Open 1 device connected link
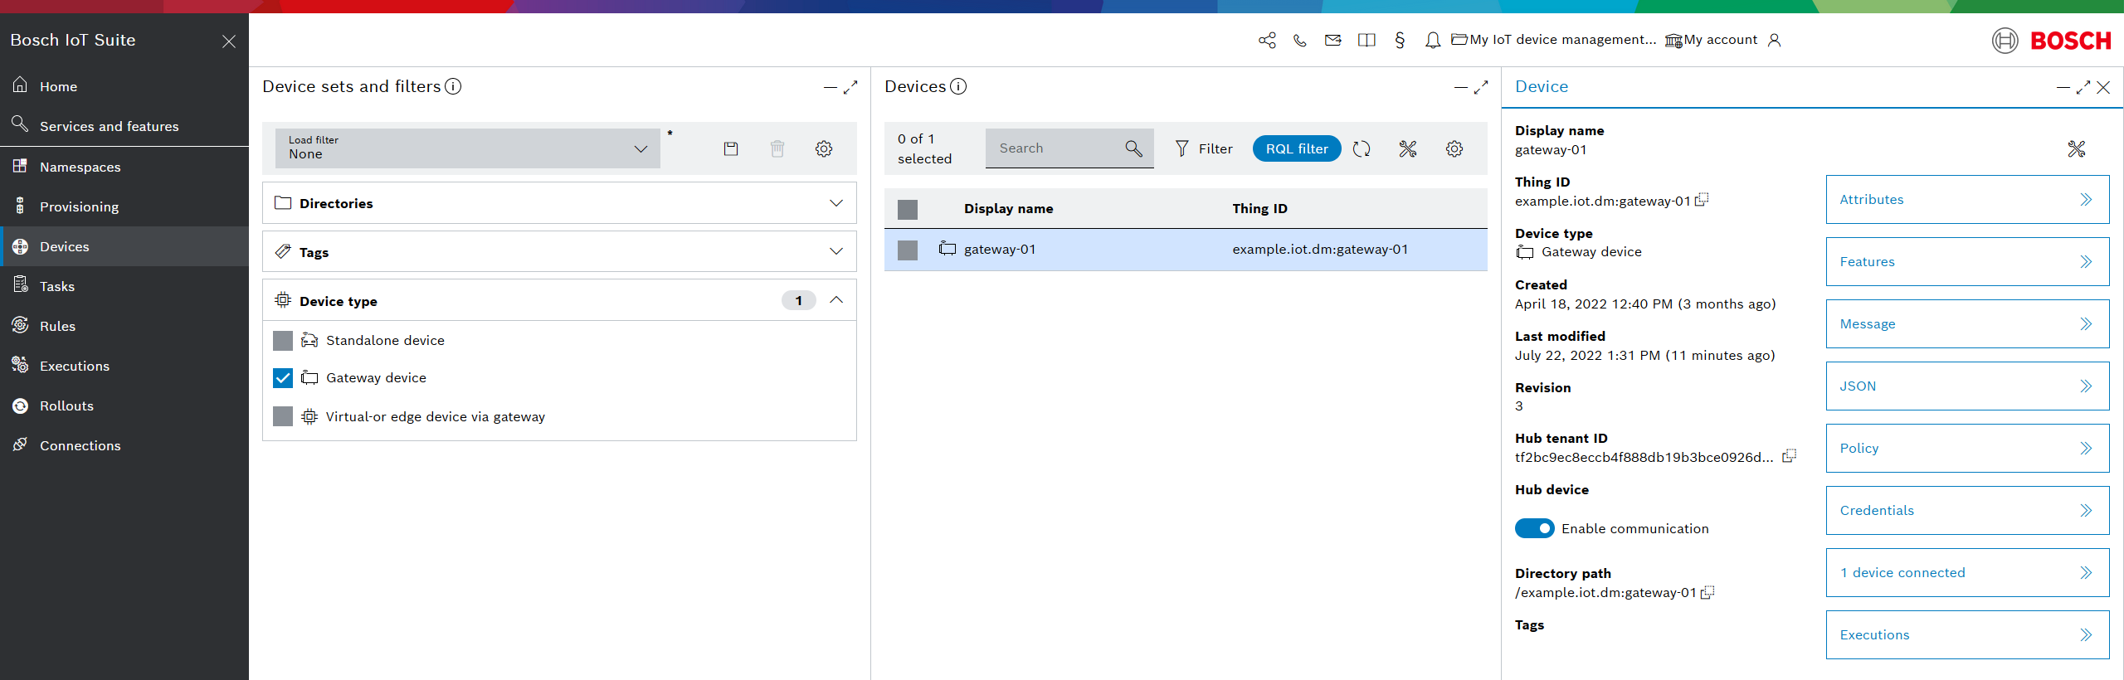 (x=1967, y=572)
